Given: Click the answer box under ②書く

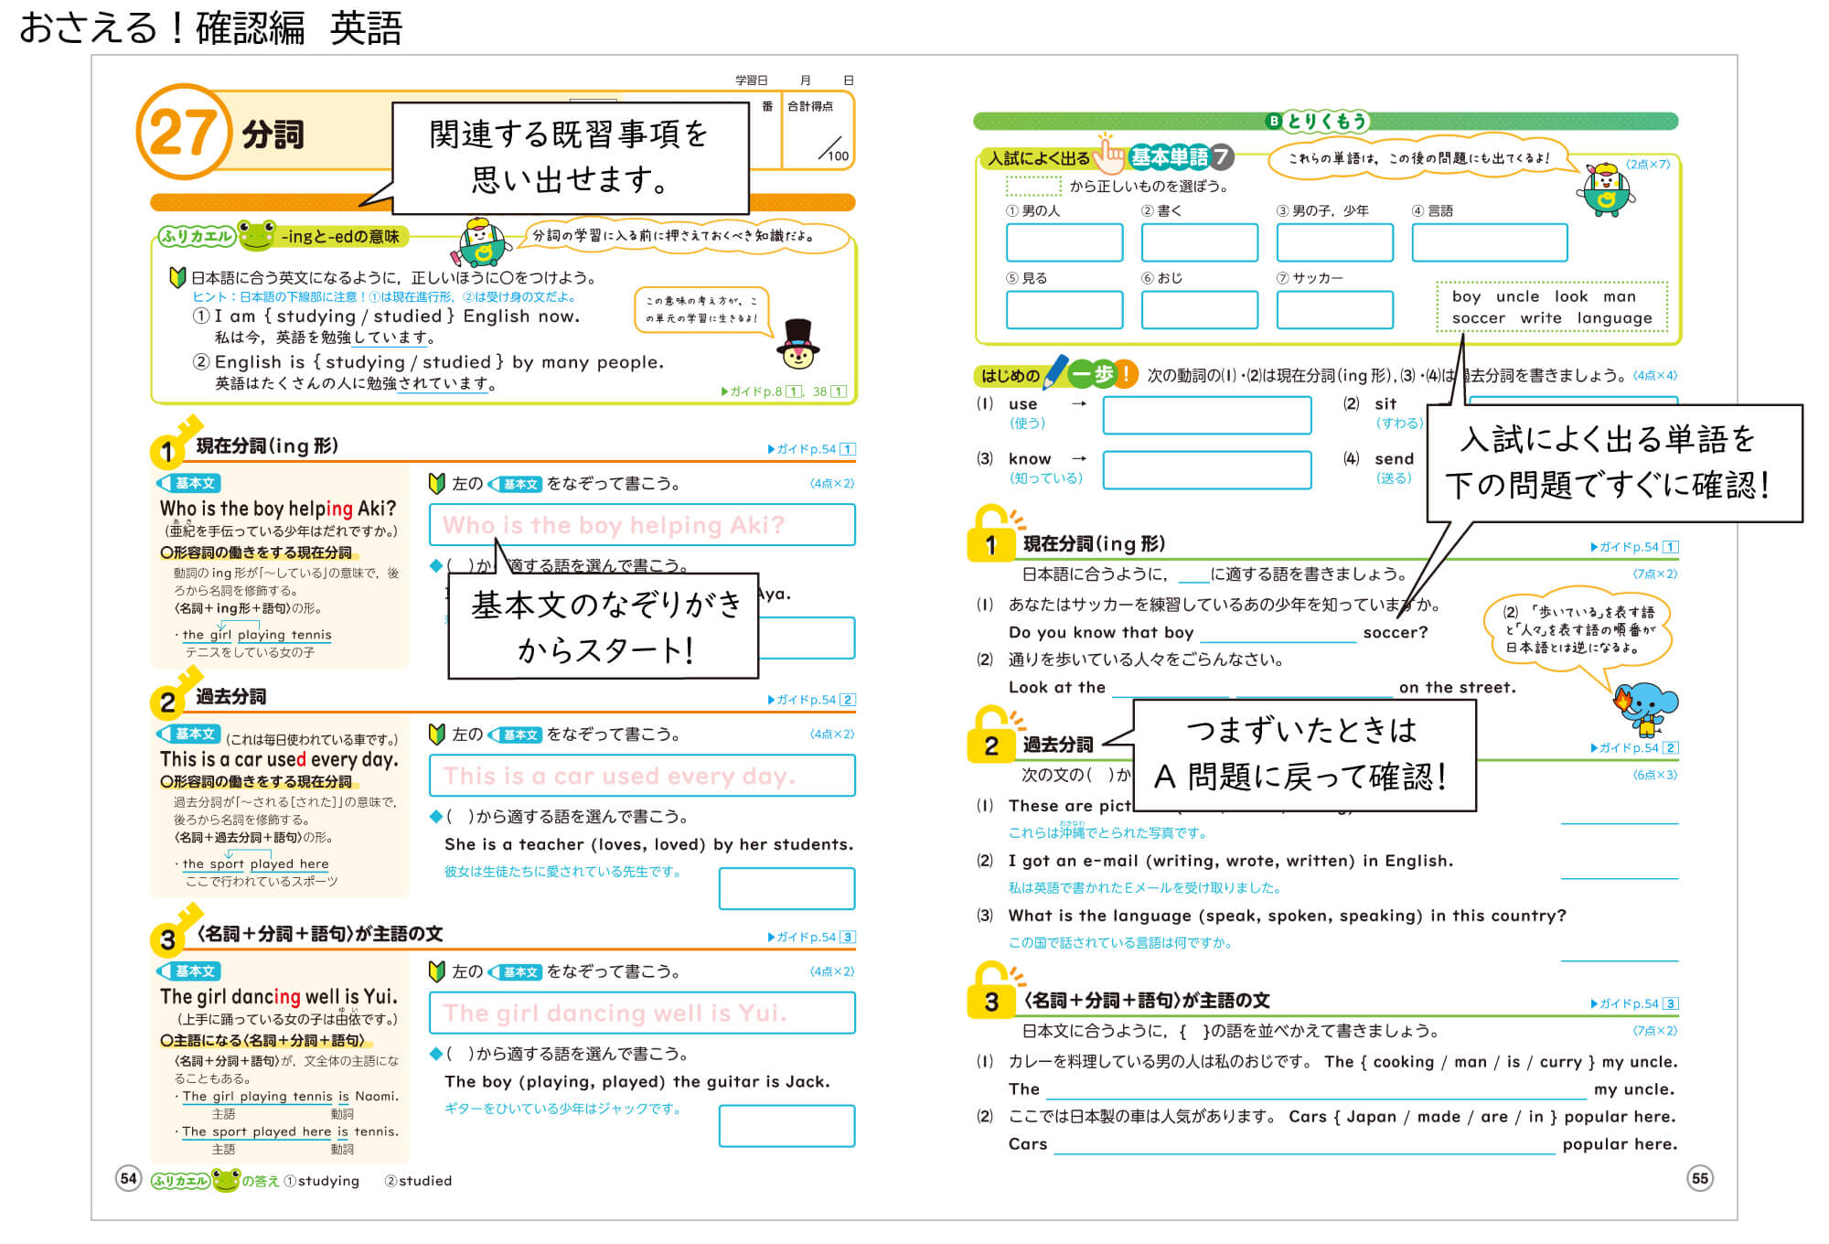Looking at the screenshot, I should (x=1200, y=242).
